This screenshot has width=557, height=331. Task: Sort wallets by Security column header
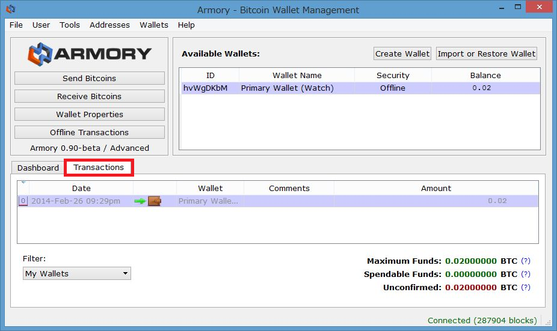(393, 75)
